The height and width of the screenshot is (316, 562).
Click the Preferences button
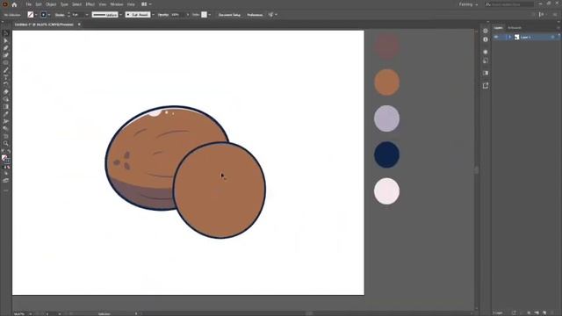pos(255,15)
